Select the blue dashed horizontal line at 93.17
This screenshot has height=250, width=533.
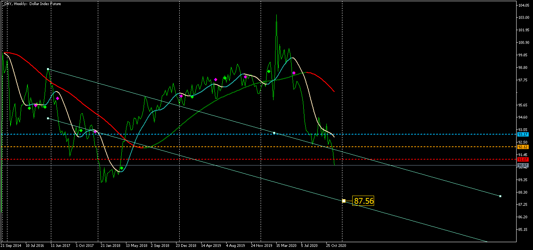(258, 134)
